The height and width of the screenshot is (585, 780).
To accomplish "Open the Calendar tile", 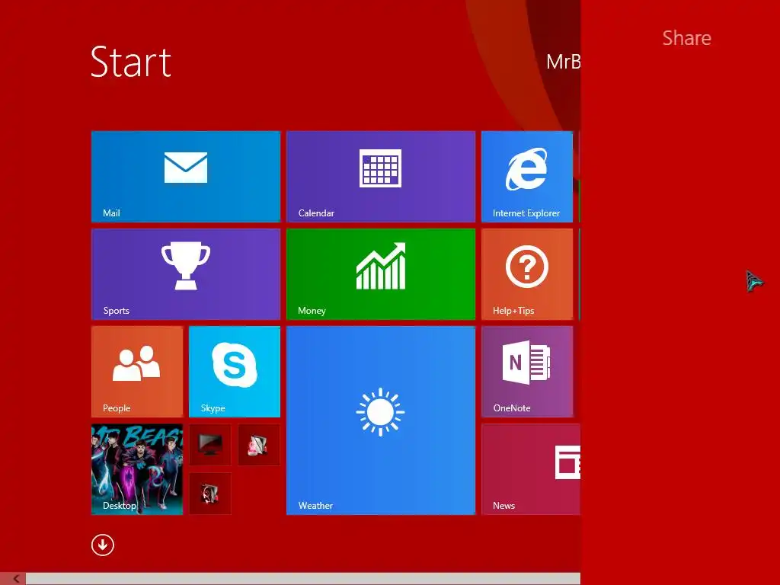I will (381, 177).
